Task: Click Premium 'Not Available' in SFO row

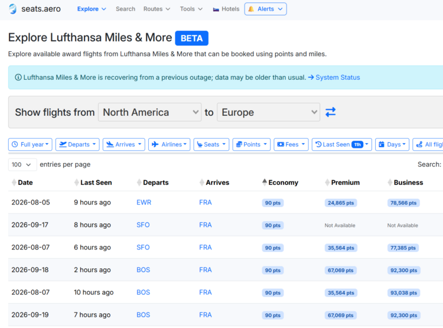Action: [340, 225]
